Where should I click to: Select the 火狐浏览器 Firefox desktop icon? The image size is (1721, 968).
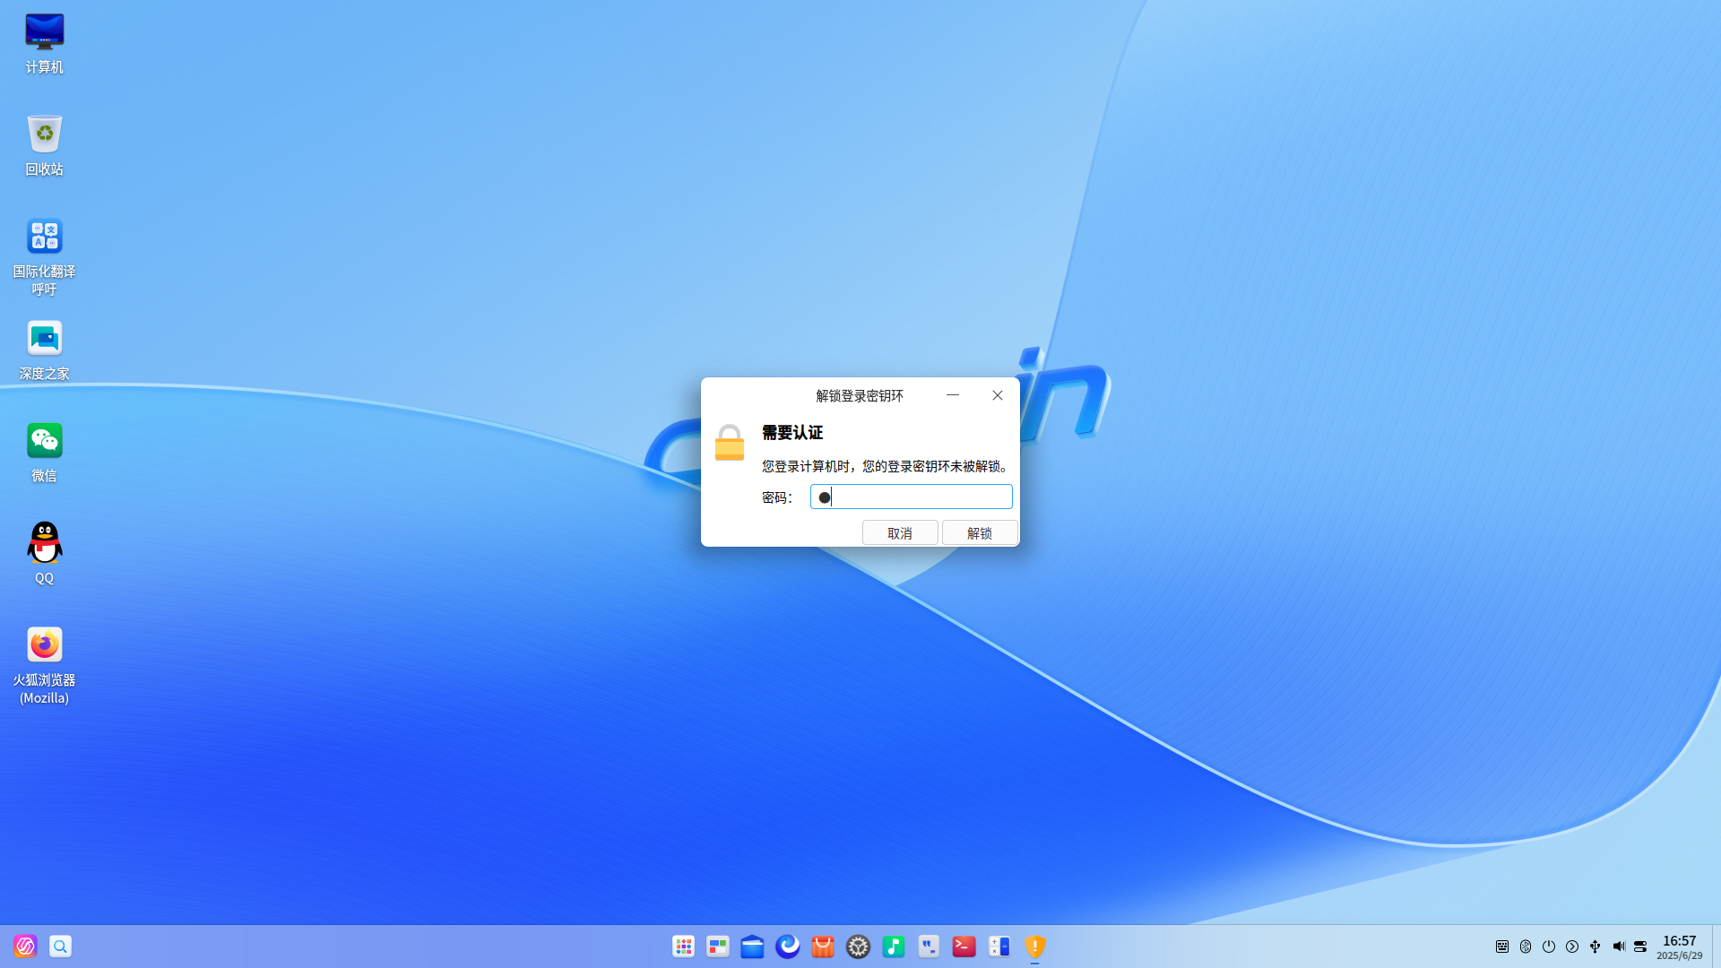(x=44, y=665)
